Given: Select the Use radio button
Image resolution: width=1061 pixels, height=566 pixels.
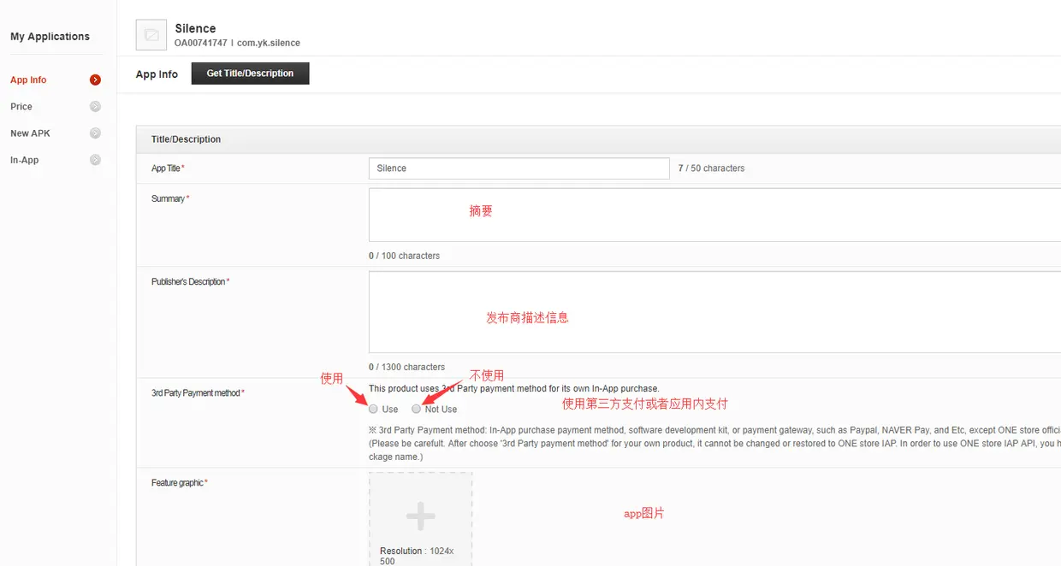Looking at the screenshot, I should coord(373,409).
